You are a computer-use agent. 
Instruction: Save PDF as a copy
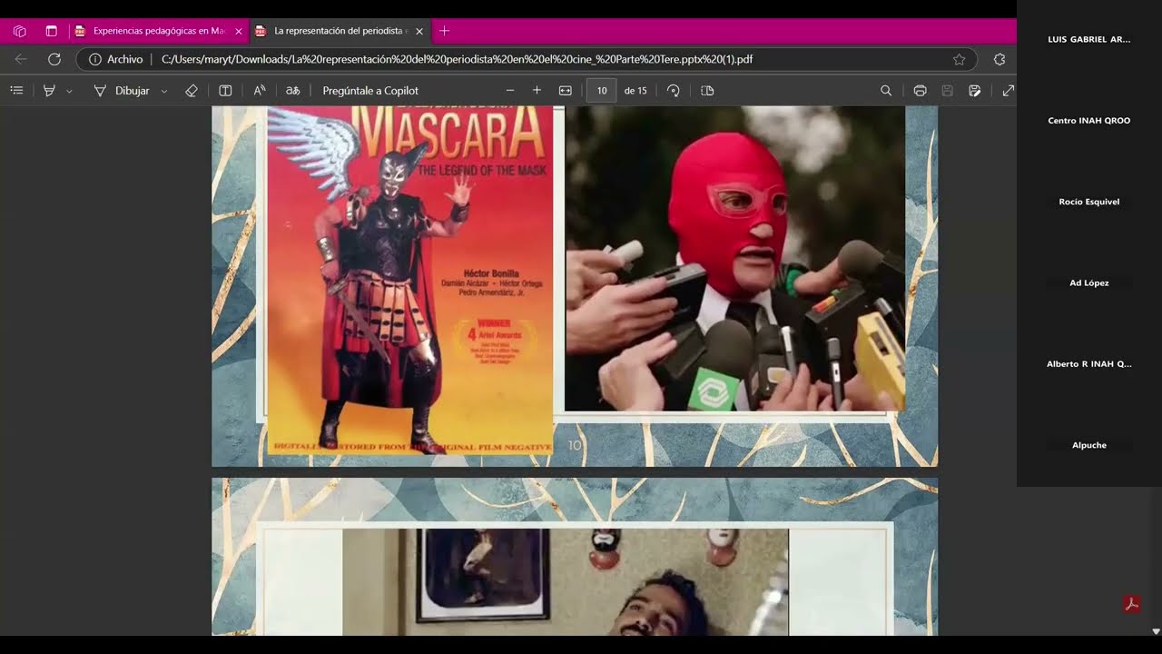point(975,91)
